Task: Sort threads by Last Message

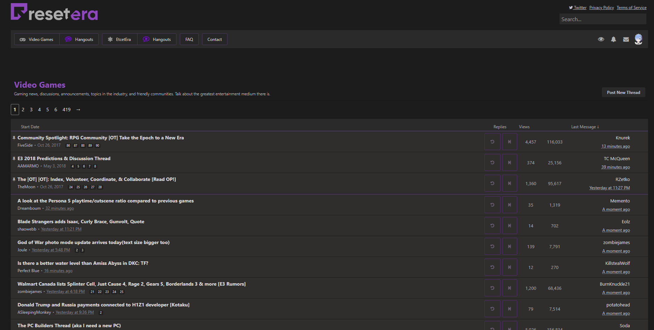Action: tap(585, 127)
